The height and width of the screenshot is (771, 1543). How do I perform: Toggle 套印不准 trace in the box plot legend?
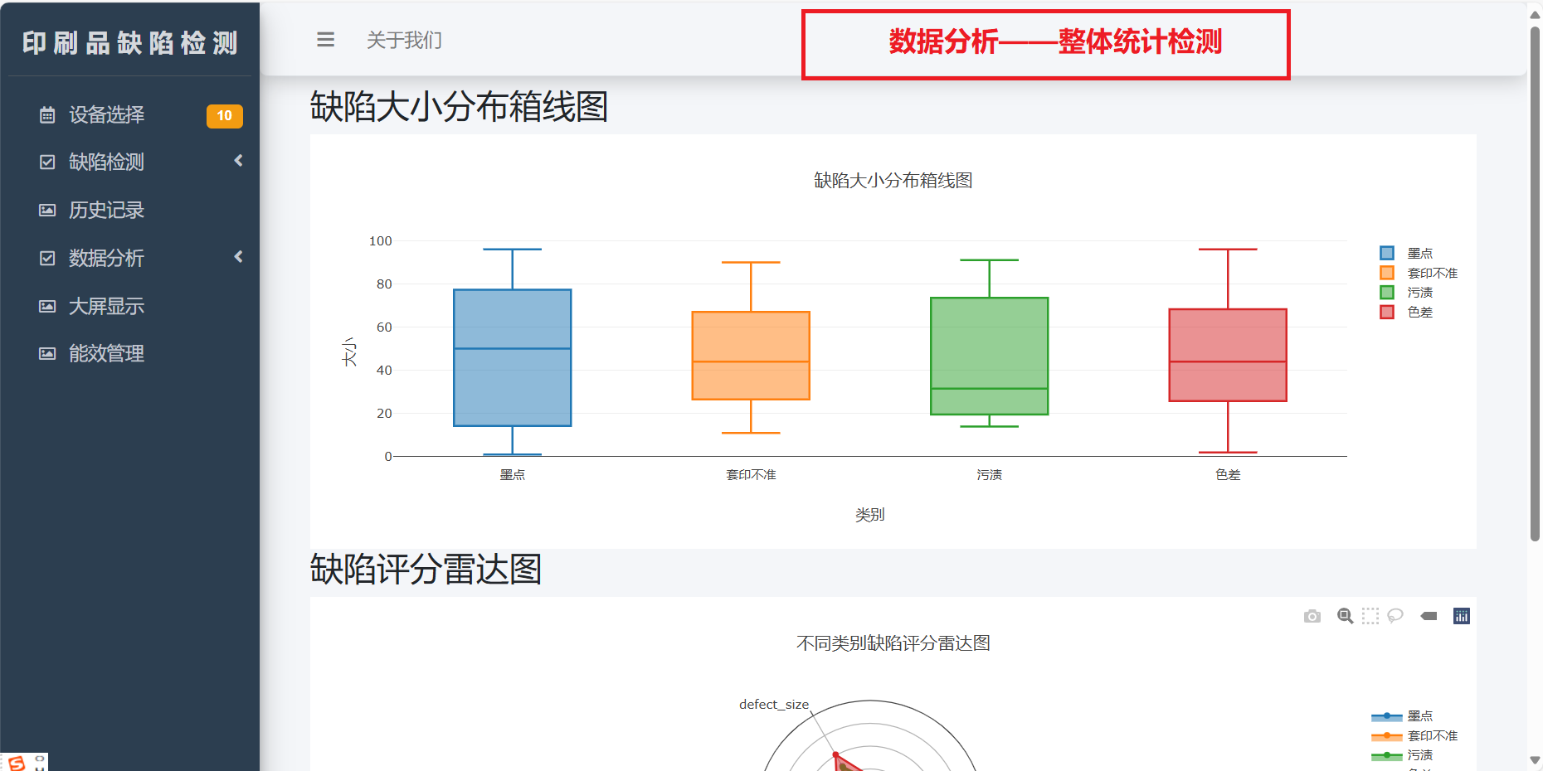point(1419,273)
